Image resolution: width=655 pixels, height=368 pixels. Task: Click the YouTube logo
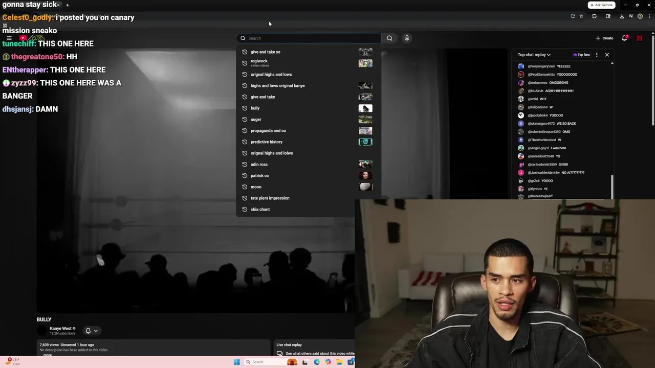31,38
